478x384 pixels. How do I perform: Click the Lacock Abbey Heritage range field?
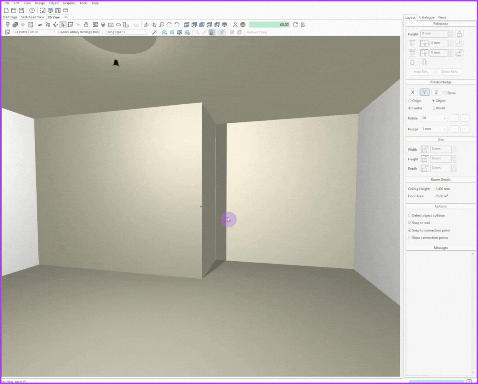coord(79,32)
